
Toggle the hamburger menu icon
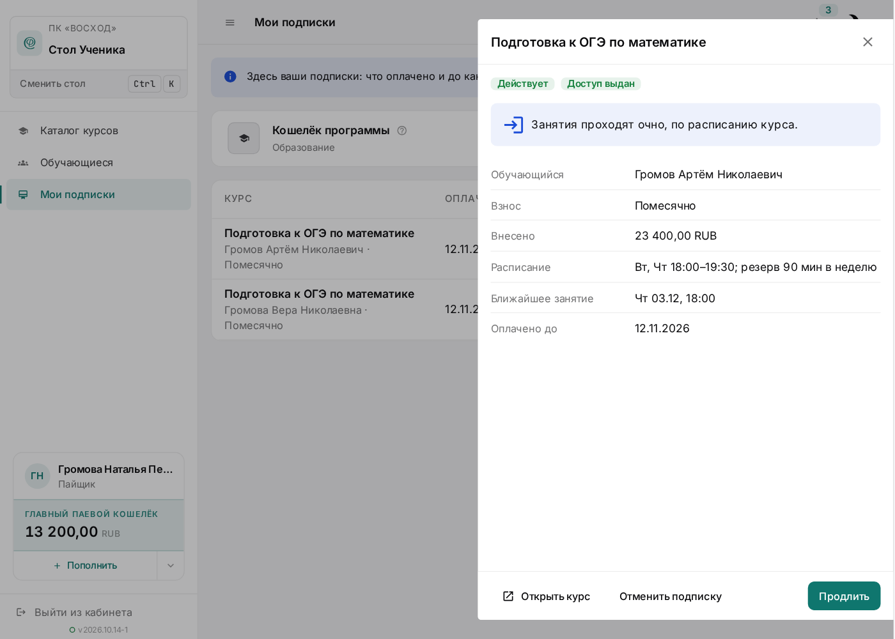[x=230, y=22]
